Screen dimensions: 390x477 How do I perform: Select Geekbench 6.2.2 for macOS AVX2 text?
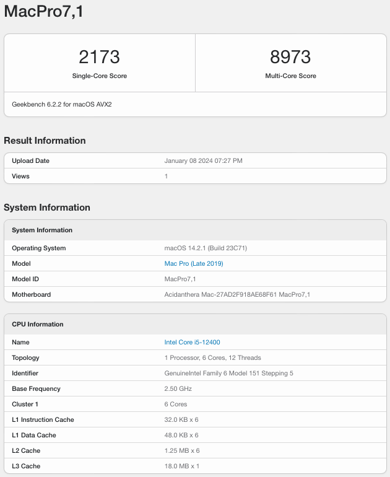click(x=62, y=104)
